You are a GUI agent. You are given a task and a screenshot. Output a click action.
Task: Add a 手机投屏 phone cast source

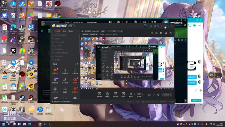115,95
